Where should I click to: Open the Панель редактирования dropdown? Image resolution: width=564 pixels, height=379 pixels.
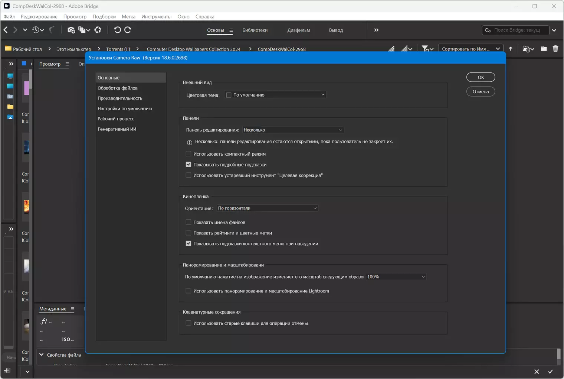click(293, 130)
